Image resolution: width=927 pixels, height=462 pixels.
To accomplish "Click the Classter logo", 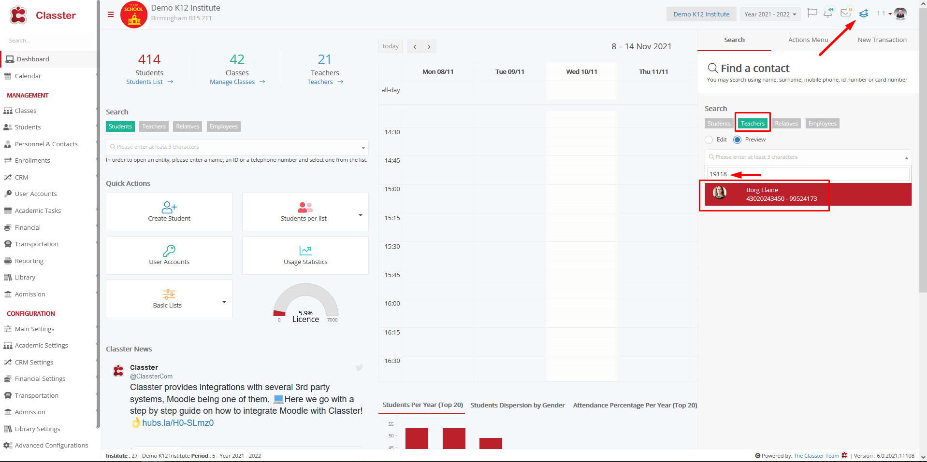I will point(42,15).
